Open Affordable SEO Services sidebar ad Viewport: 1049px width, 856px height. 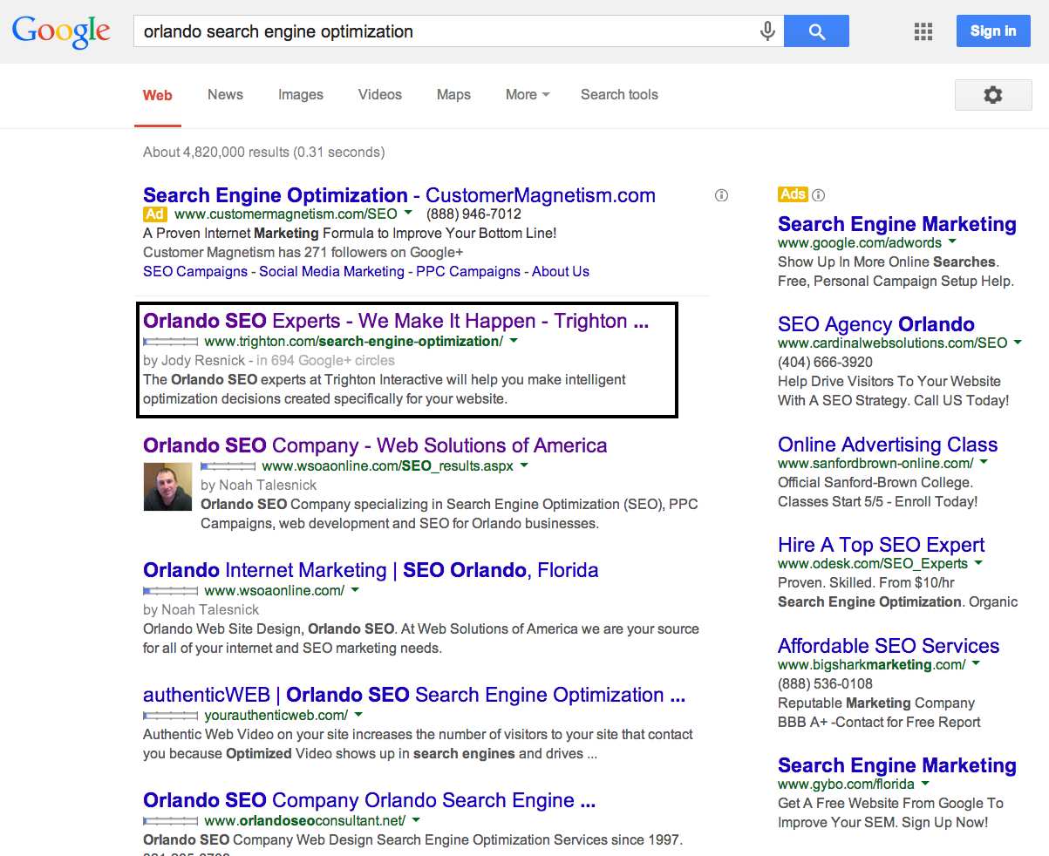(889, 646)
